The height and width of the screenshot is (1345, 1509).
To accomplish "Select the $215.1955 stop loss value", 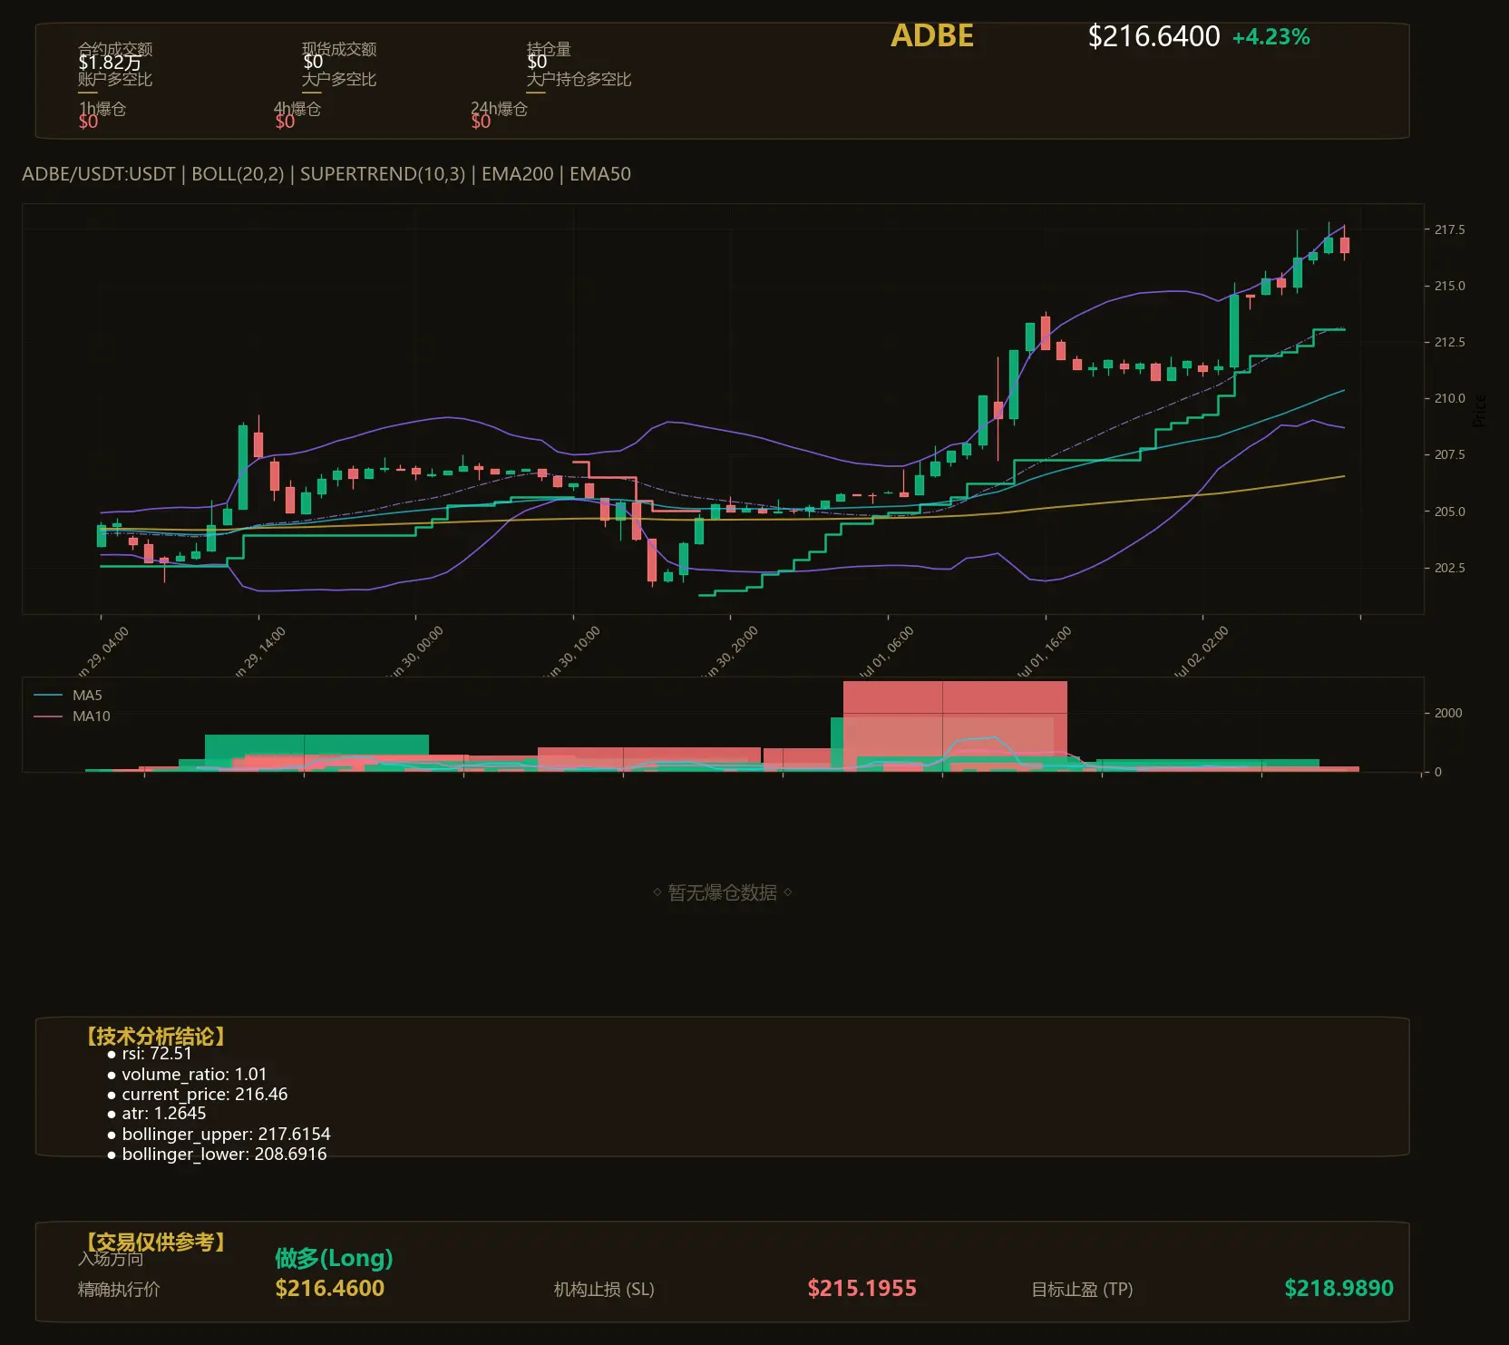I will (862, 1289).
